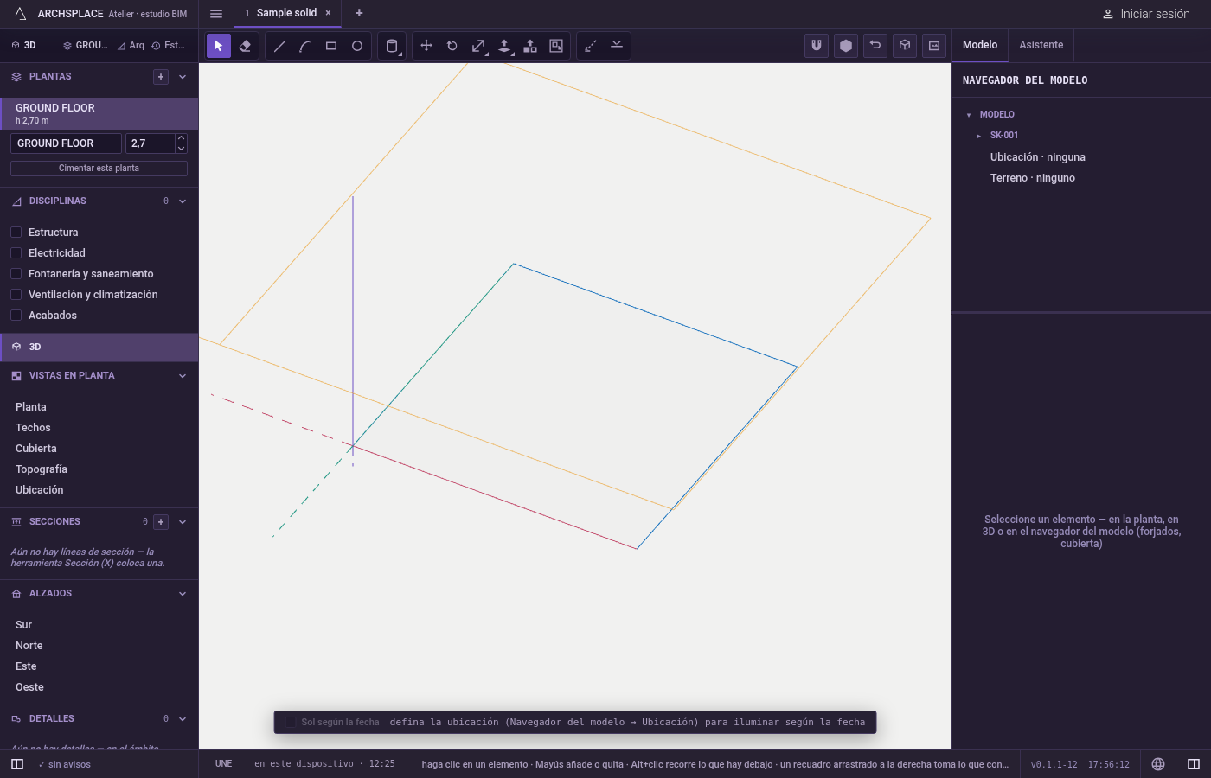
Task: Click the tape measure tool
Action: point(591,46)
